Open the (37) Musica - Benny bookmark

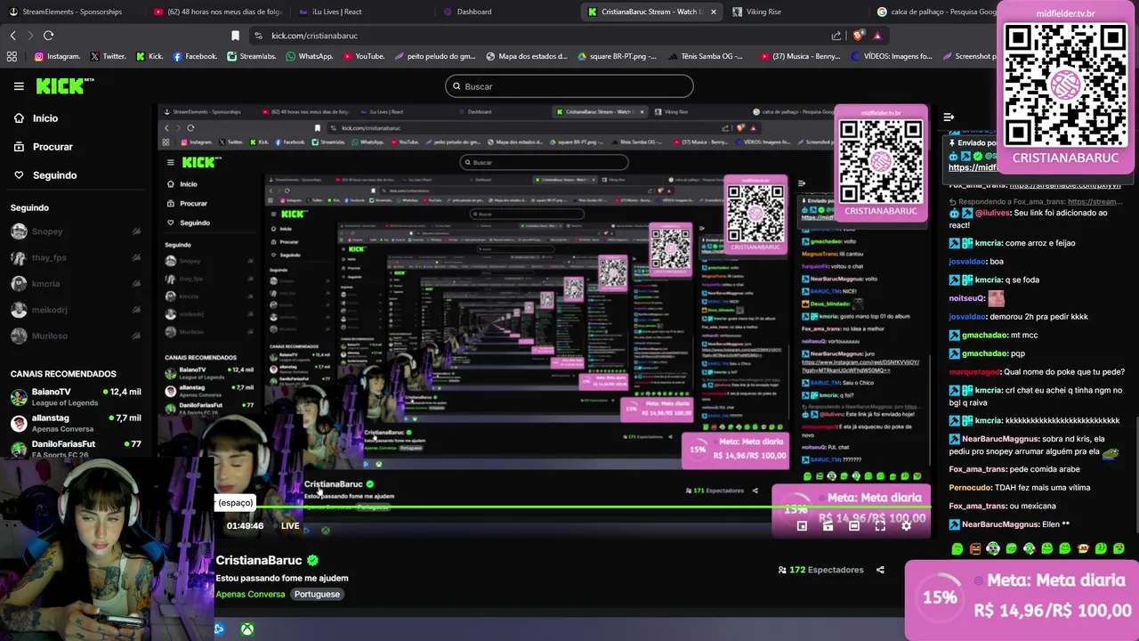(799, 56)
